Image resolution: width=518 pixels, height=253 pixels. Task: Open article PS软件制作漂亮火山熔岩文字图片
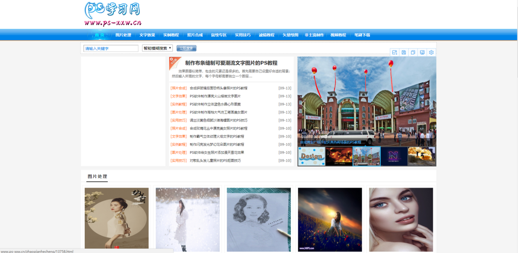[x=215, y=96]
